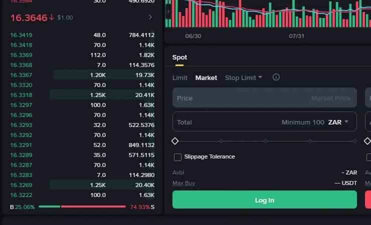Click the 07/31 chart date label

(x=296, y=36)
